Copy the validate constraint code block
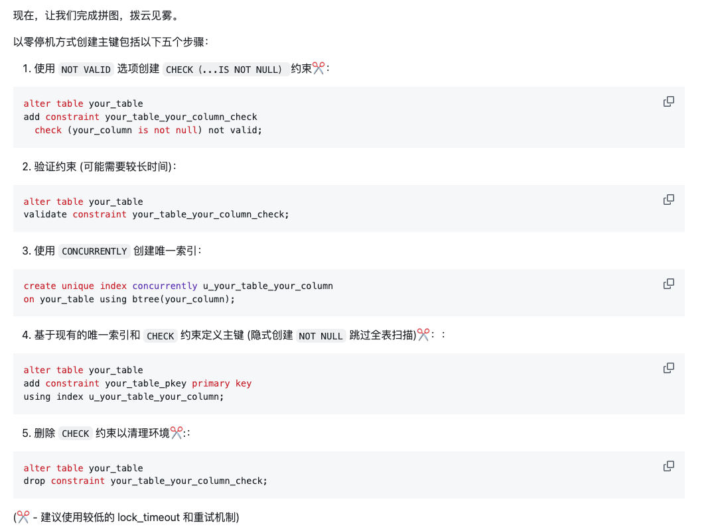Image resolution: width=706 pixels, height=531 pixels. click(669, 200)
